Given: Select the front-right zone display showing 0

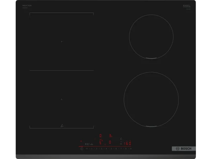Looking at the screenshot, I should click(x=110, y=142).
